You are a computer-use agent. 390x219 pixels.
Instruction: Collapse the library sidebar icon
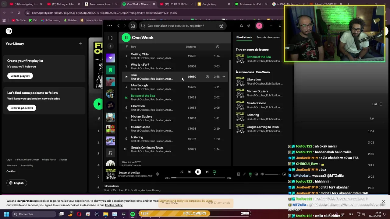[x=110, y=38]
